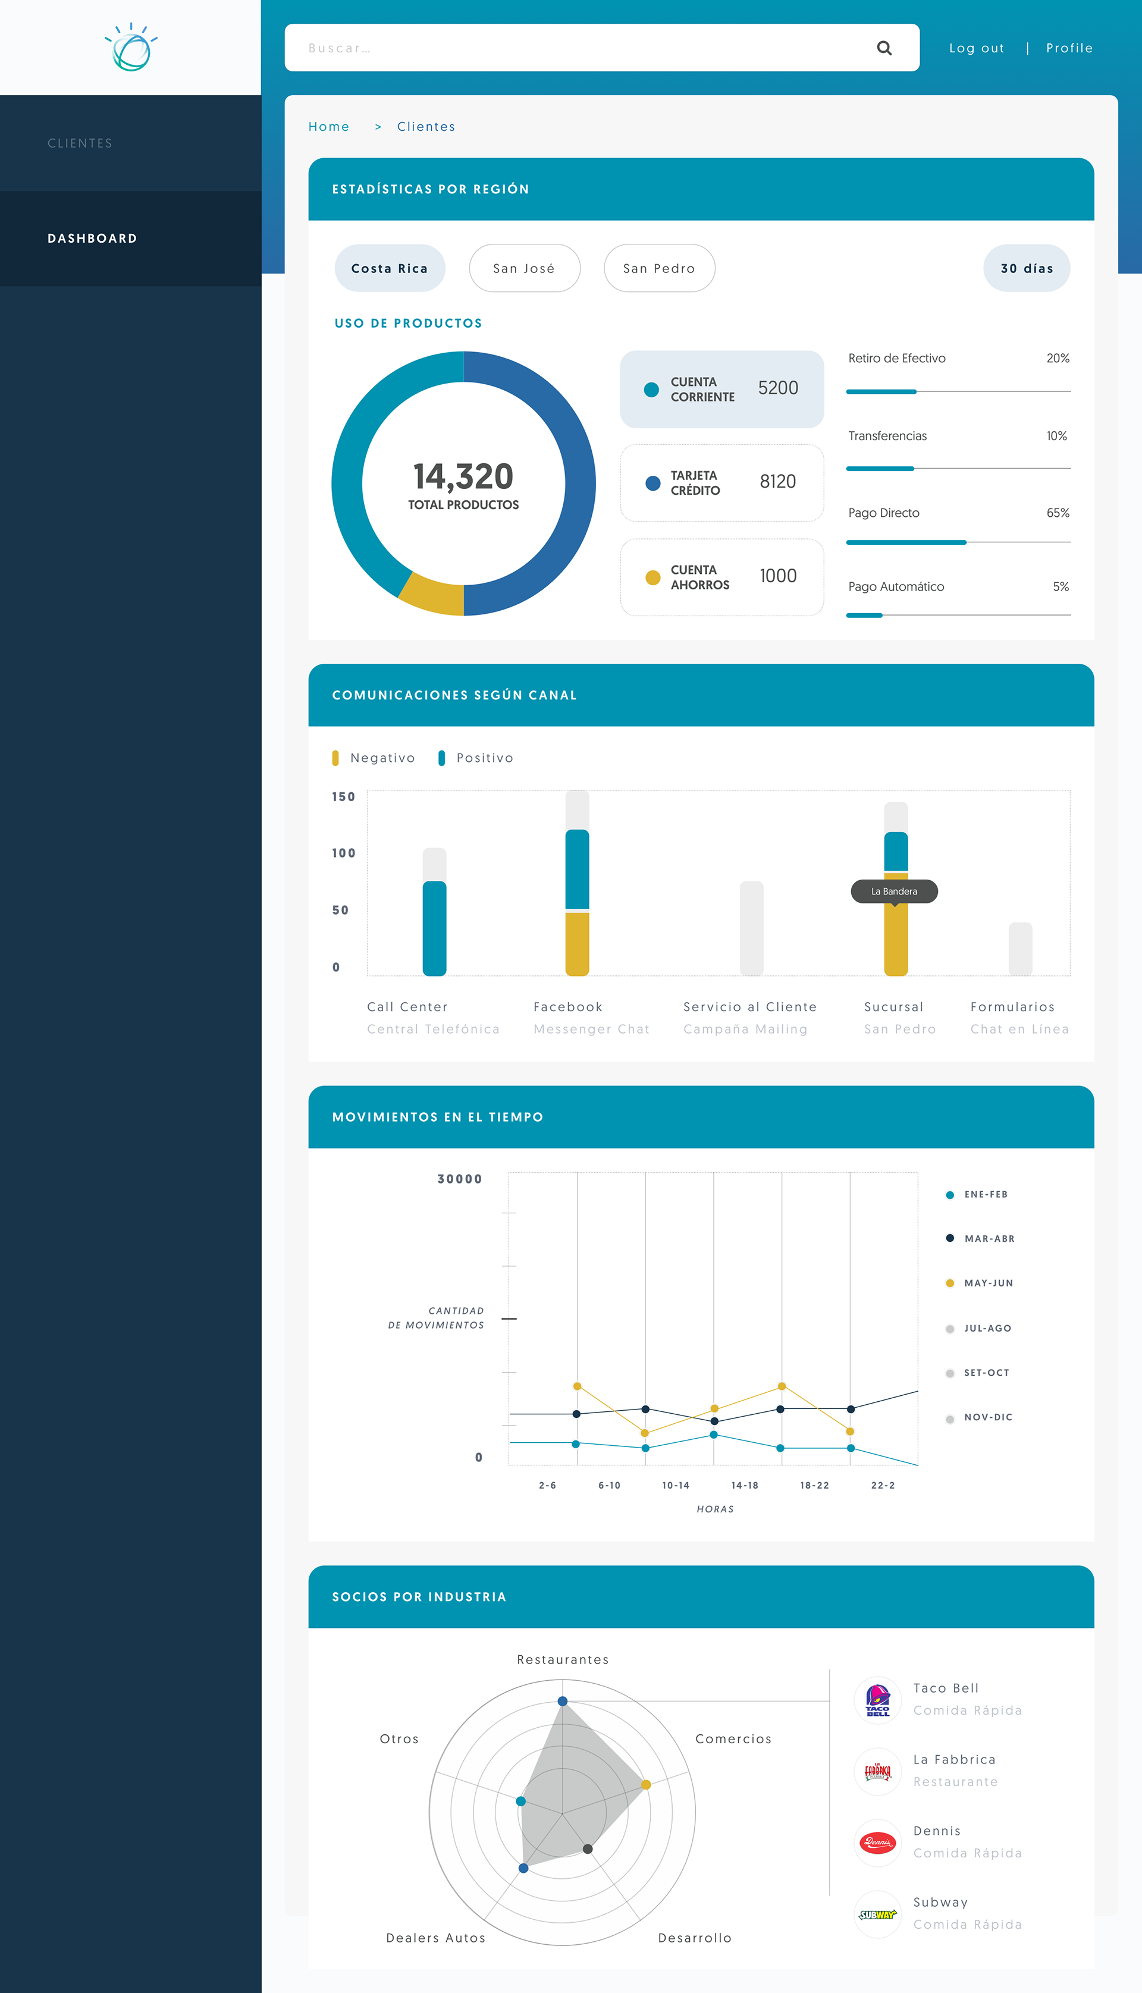Click the Log out link
Screen dimensions: 1142x1993
[977, 48]
